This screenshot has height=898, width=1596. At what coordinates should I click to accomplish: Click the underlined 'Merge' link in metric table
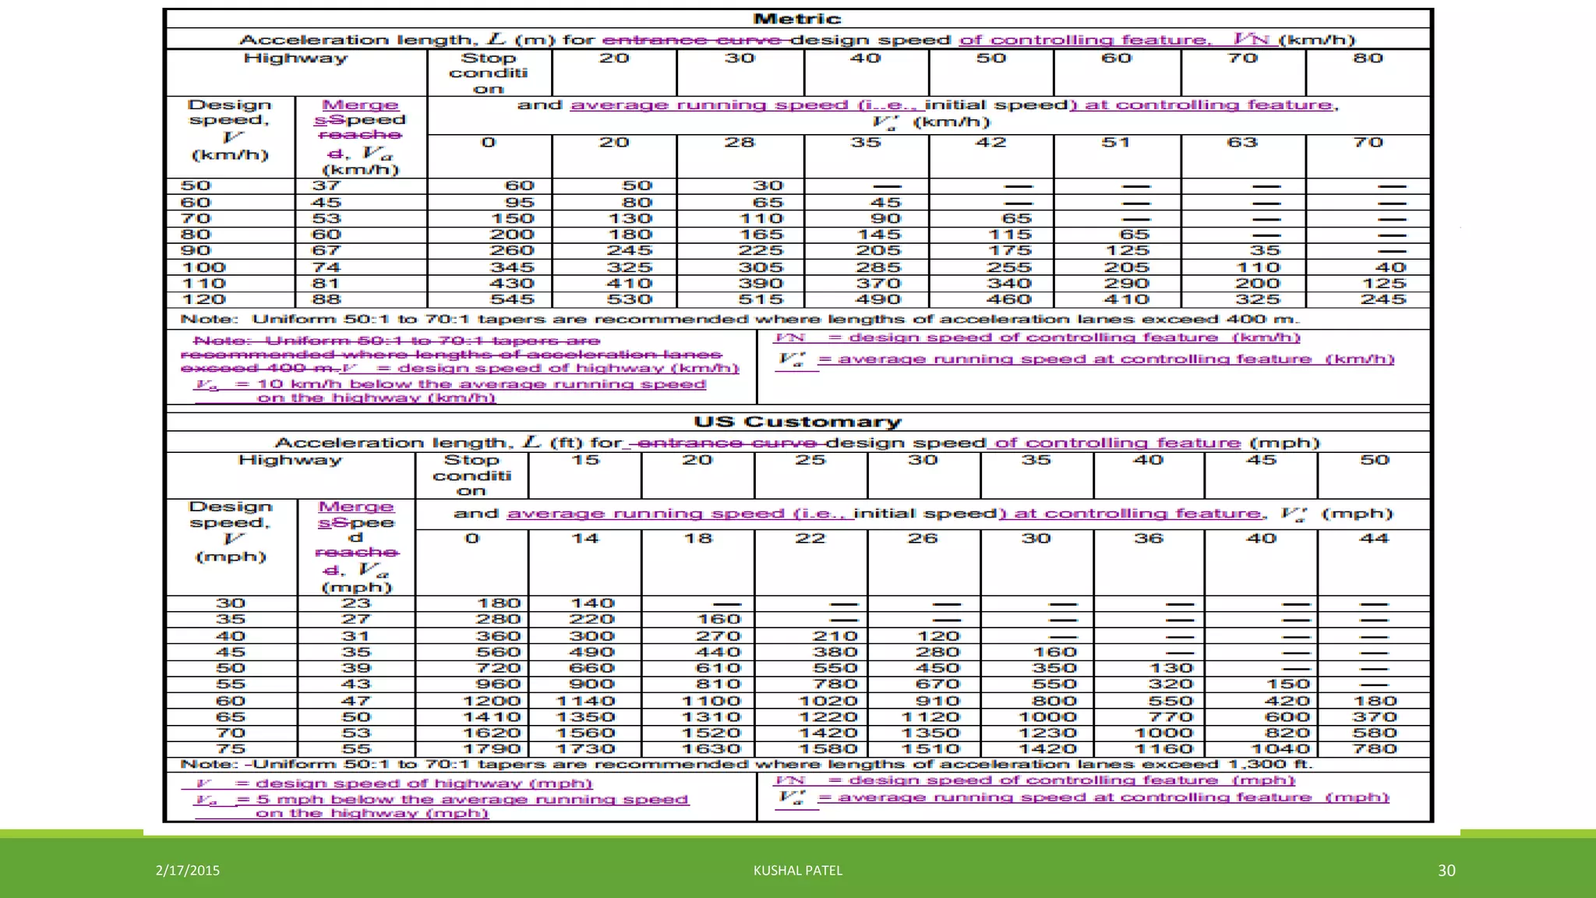point(360,105)
